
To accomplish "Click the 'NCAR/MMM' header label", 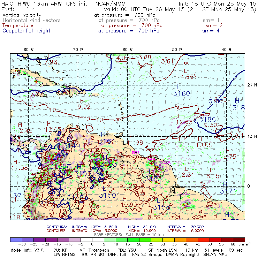I will pos(111,4).
